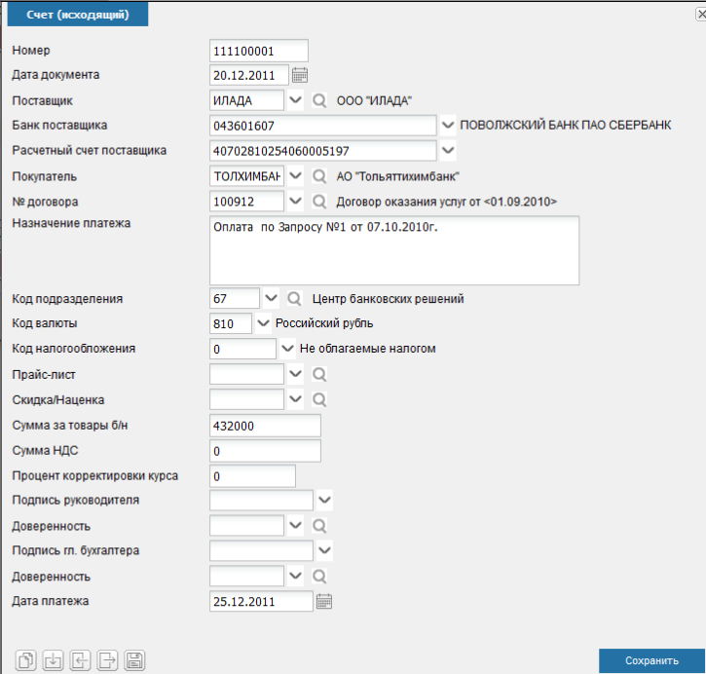The image size is (706, 674).
Task: Click the № договора field 100912
Action: pos(246,202)
